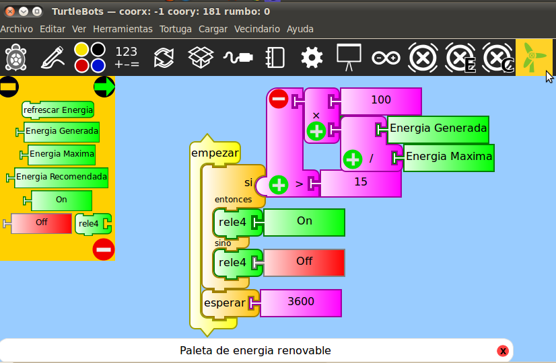Open the Ver menu

coord(79,29)
